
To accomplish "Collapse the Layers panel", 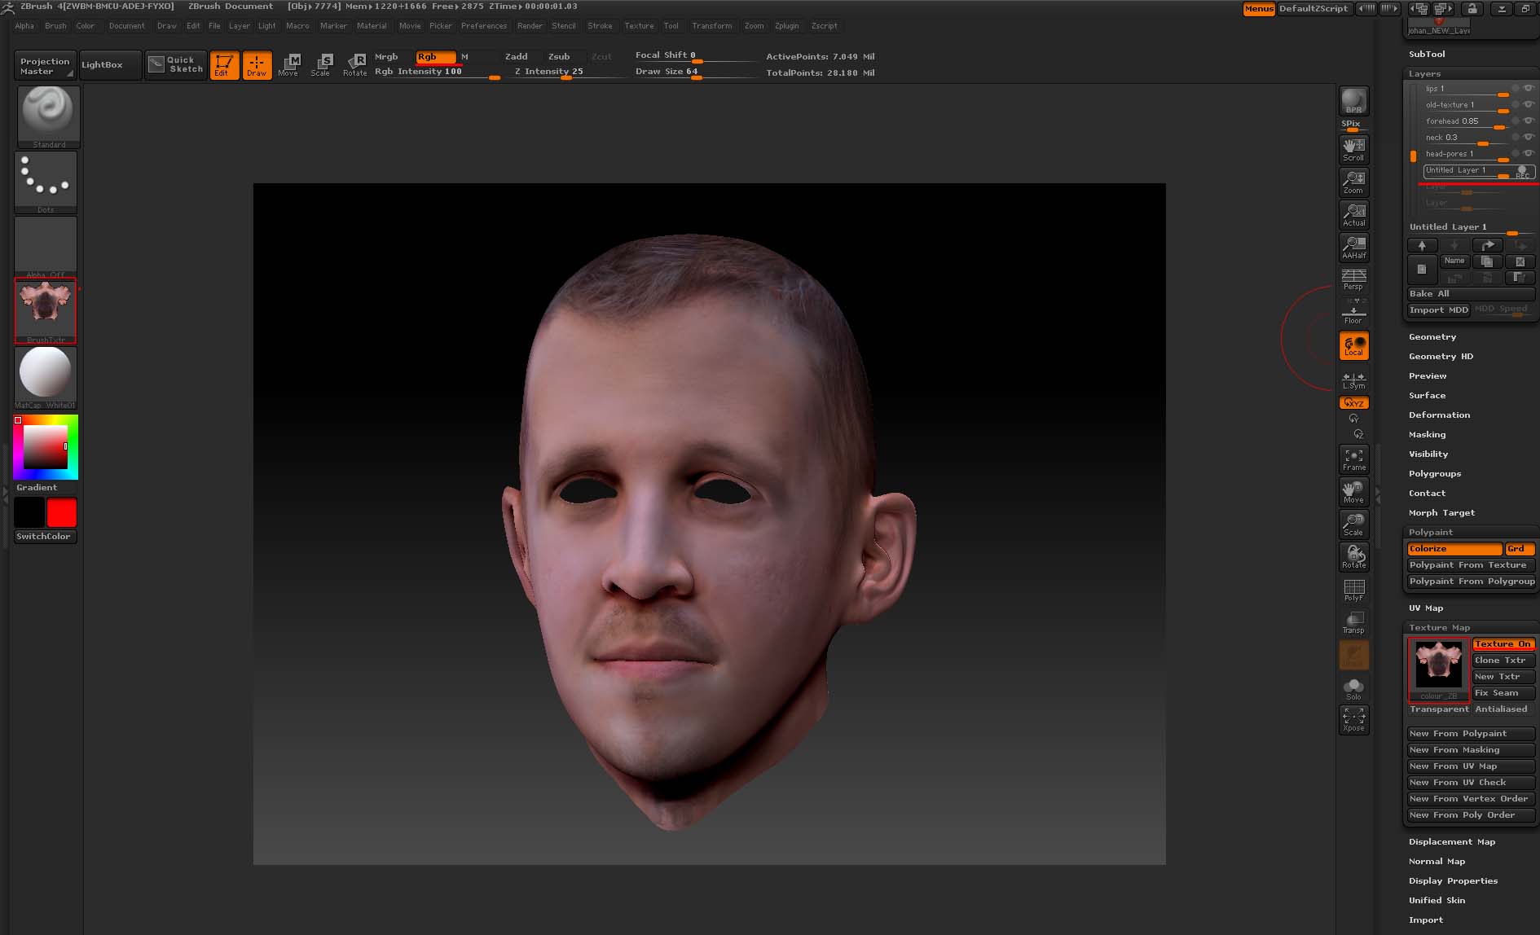I will [x=1425, y=73].
